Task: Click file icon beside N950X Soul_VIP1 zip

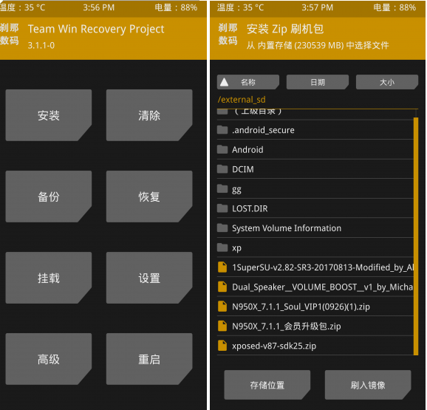Action: coord(222,307)
